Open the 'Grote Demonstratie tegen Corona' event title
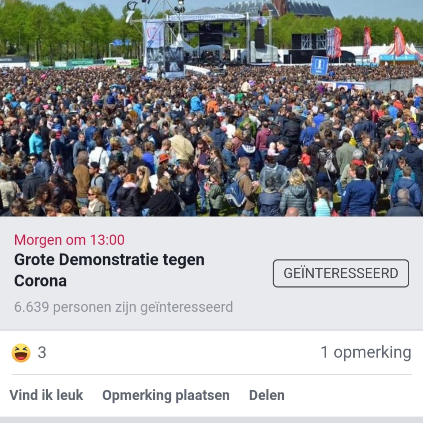Viewport: 423px width, 423px height. pos(109,270)
